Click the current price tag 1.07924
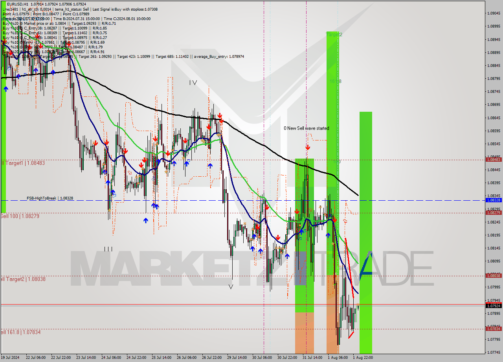 [x=494, y=306]
